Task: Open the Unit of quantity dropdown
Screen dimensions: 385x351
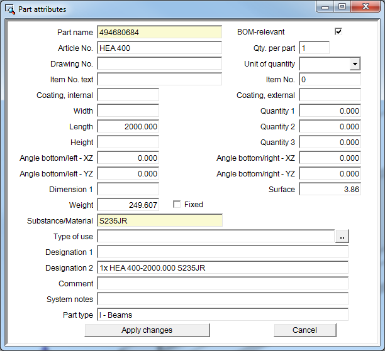Action: click(355, 64)
